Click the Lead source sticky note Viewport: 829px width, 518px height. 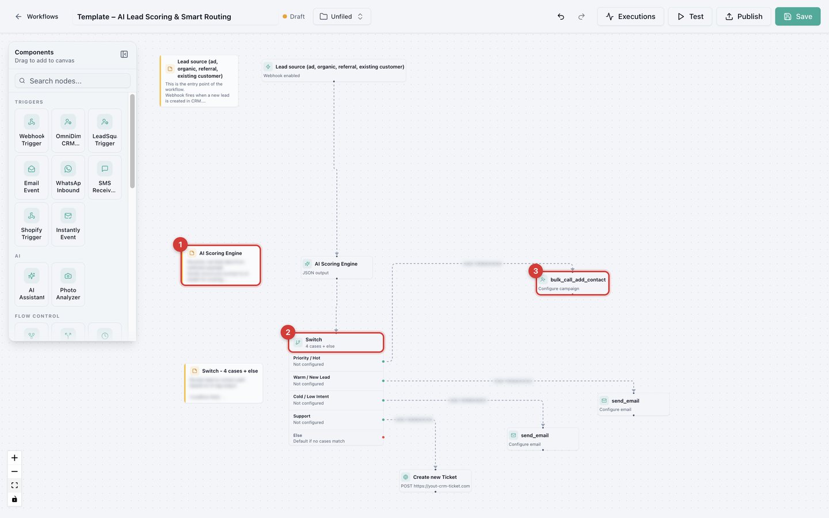pos(199,81)
